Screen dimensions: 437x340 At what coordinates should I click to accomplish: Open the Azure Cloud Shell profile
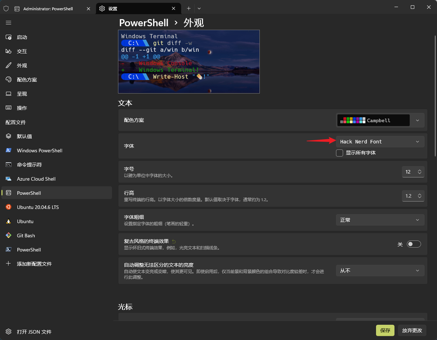click(x=36, y=179)
